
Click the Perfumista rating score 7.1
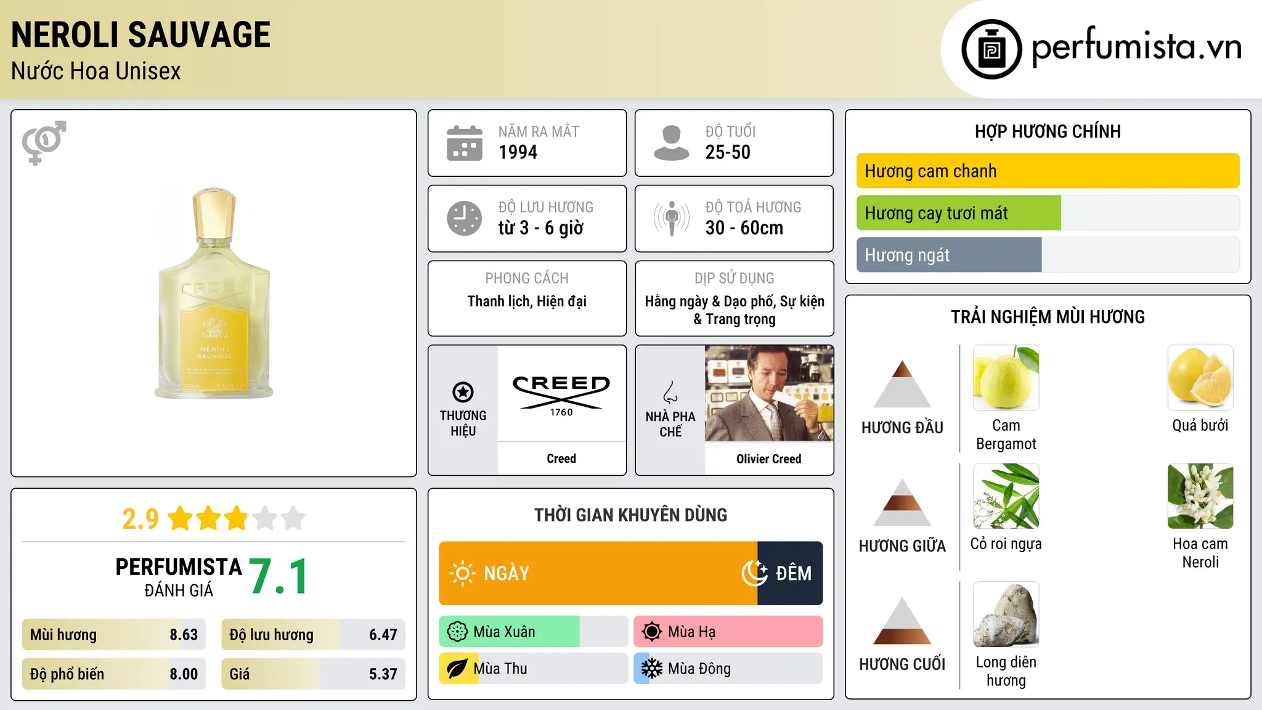279,577
